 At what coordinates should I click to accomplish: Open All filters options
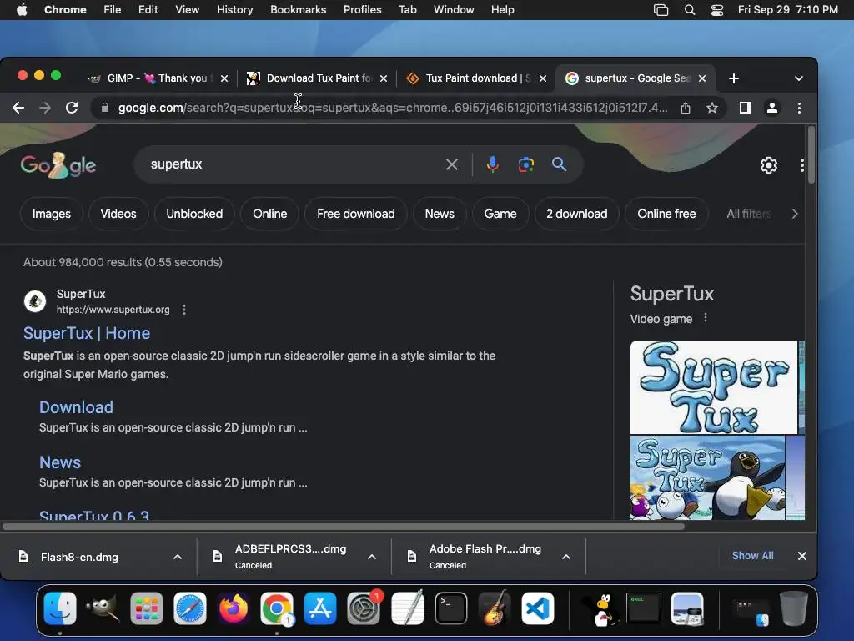tap(749, 214)
